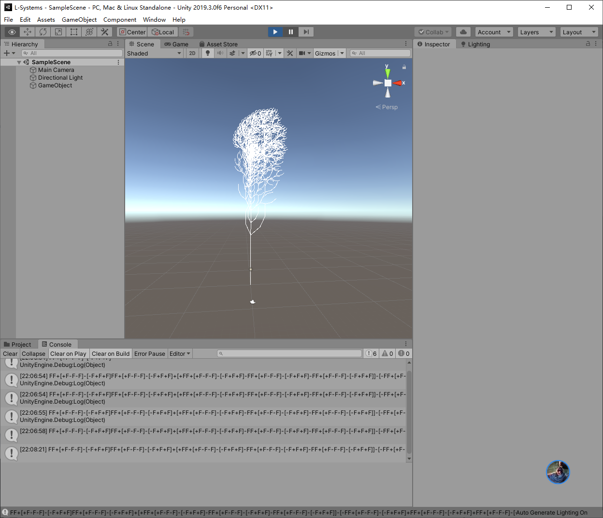Clear the Console log
The image size is (603, 518).
pos(10,353)
